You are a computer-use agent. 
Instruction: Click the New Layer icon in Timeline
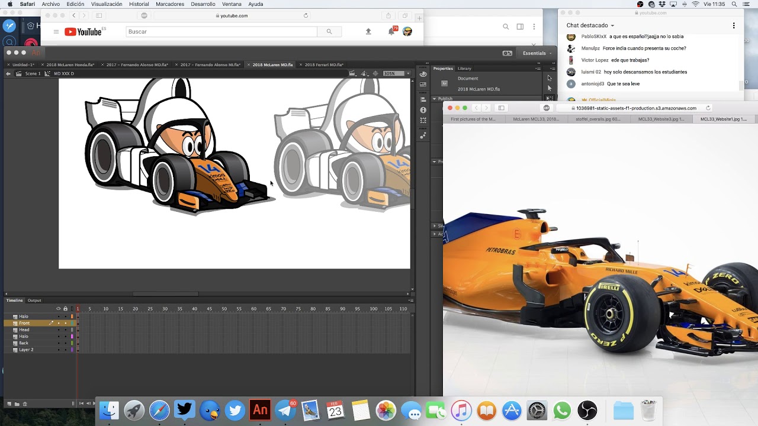click(9, 404)
